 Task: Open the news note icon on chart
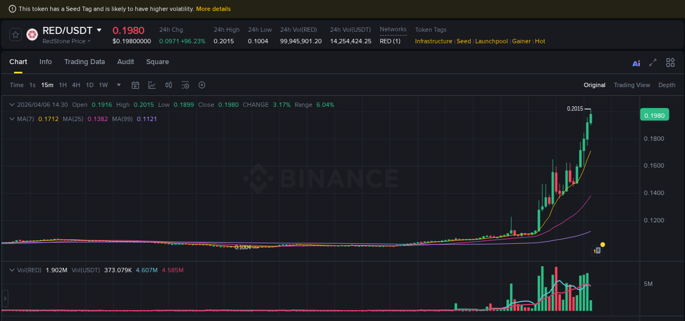[597, 250]
